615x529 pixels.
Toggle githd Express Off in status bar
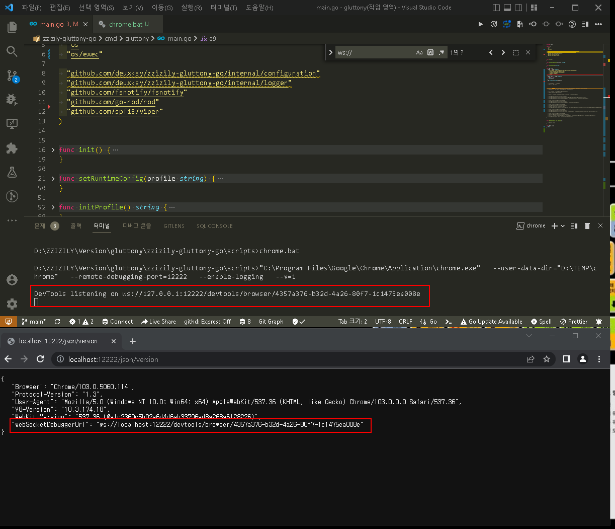pyautogui.click(x=207, y=322)
